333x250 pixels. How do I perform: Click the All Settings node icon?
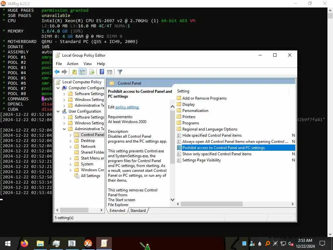click(x=76, y=176)
